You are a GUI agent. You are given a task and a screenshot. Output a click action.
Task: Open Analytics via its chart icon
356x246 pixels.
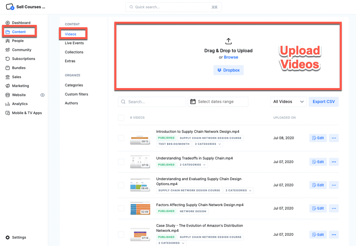point(8,104)
